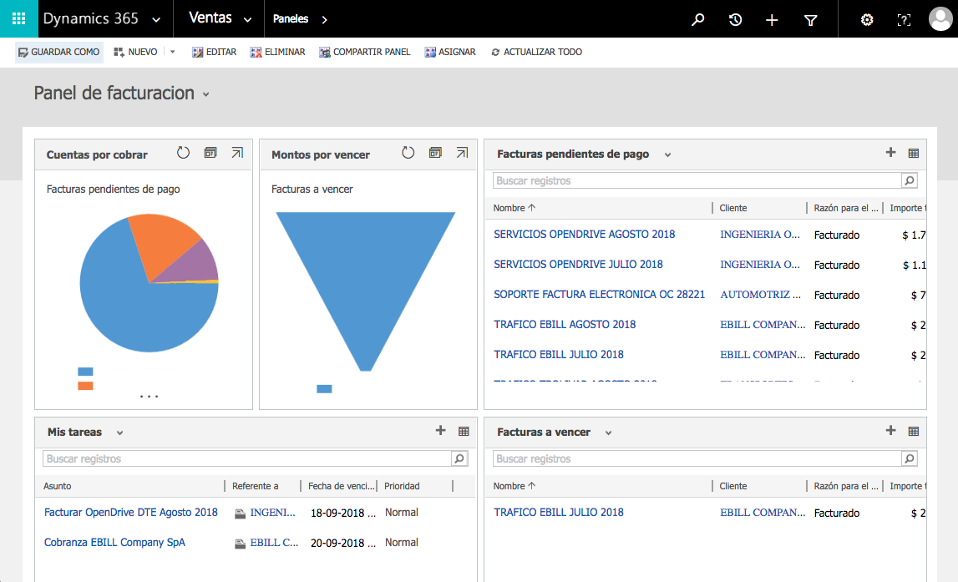
Task: Refresh the Cuentas por cobrar chart
Action: 183,153
